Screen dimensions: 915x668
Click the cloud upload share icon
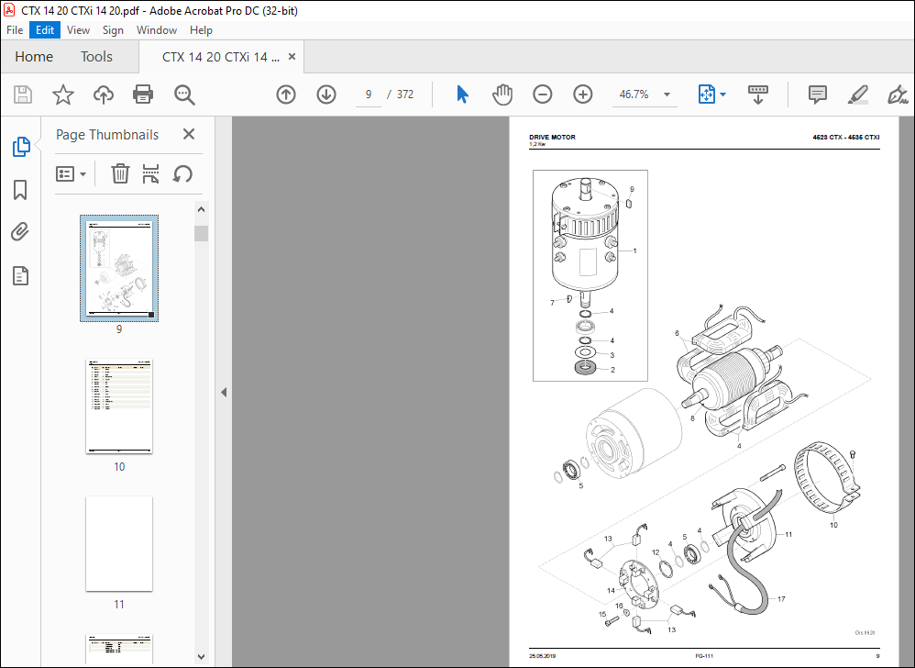pyautogui.click(x=104, y=95)
